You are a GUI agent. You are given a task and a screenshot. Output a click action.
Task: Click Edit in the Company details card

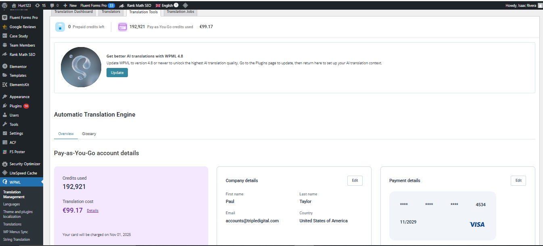point(355,180)
